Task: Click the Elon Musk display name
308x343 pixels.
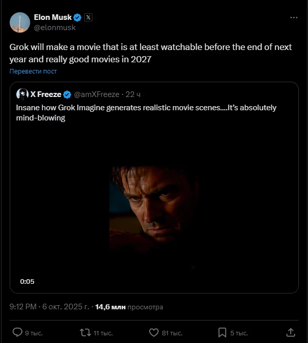Action: click(53, 17)
